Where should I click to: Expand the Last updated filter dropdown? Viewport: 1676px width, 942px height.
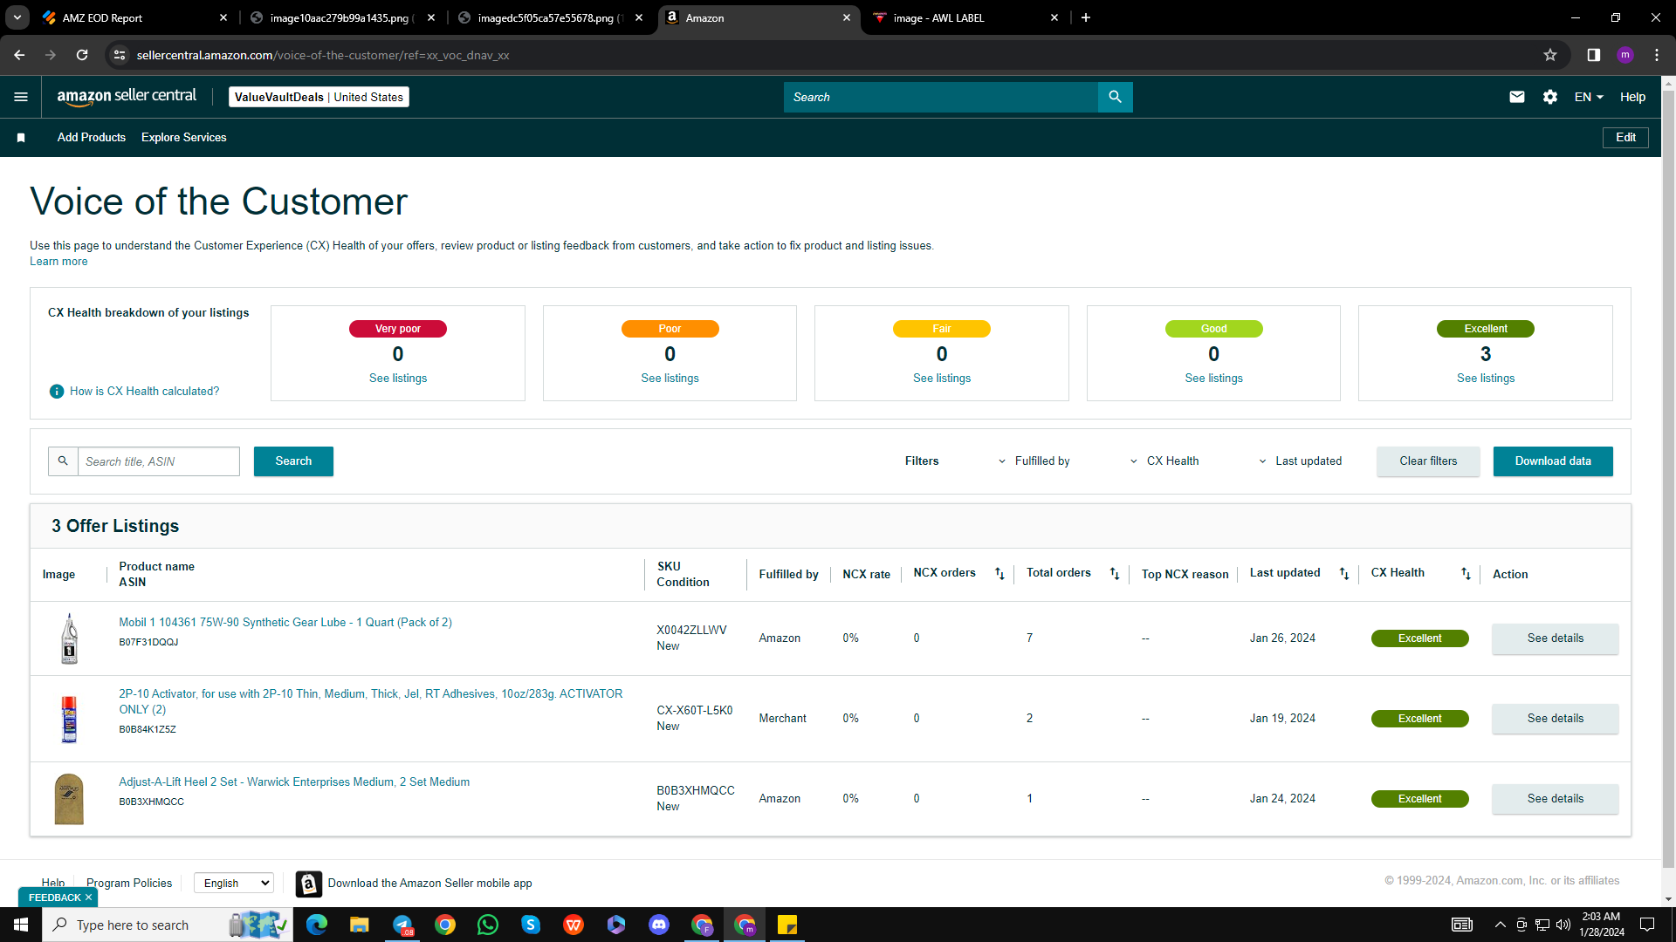point(1301,461)
